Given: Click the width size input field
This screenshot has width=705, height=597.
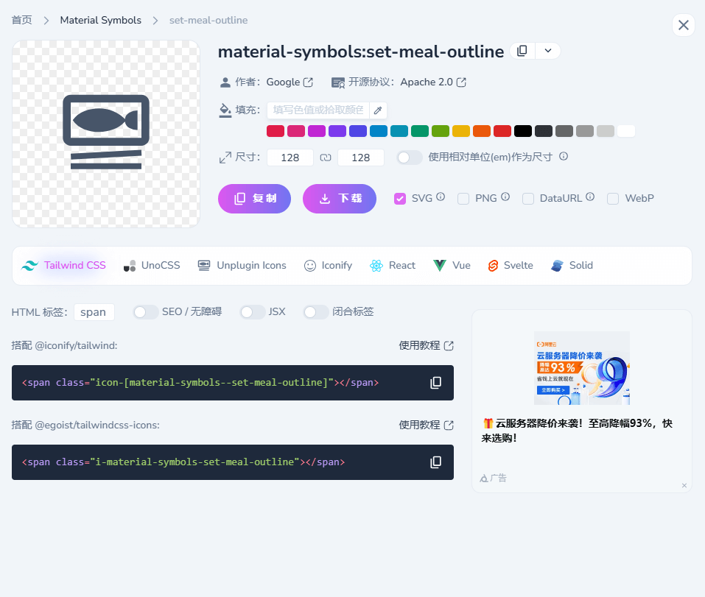Looking at the screenshot, I should click(x=290, y=158).
